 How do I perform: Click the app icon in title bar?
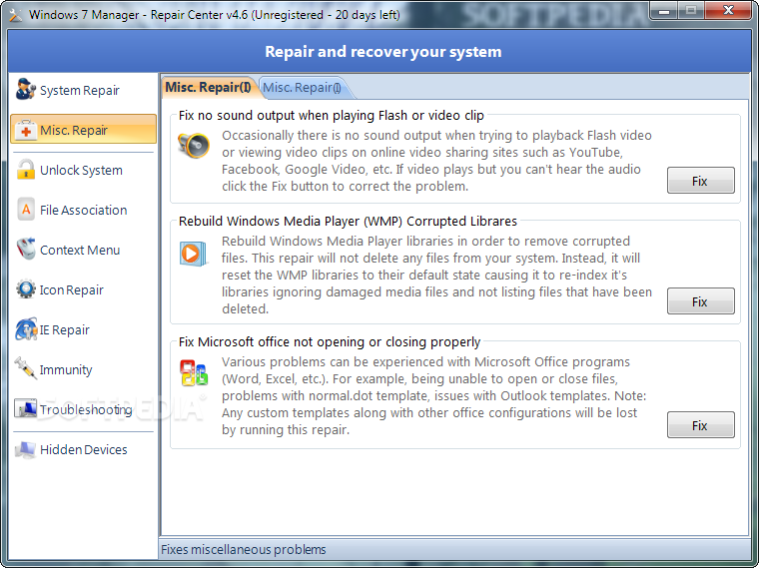(x=16, y=15)
